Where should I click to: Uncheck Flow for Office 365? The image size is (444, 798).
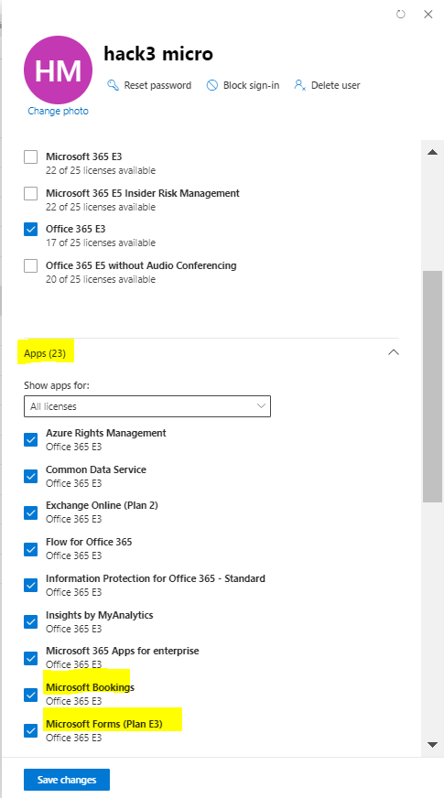pyautogui.click(x=30, y=549)
